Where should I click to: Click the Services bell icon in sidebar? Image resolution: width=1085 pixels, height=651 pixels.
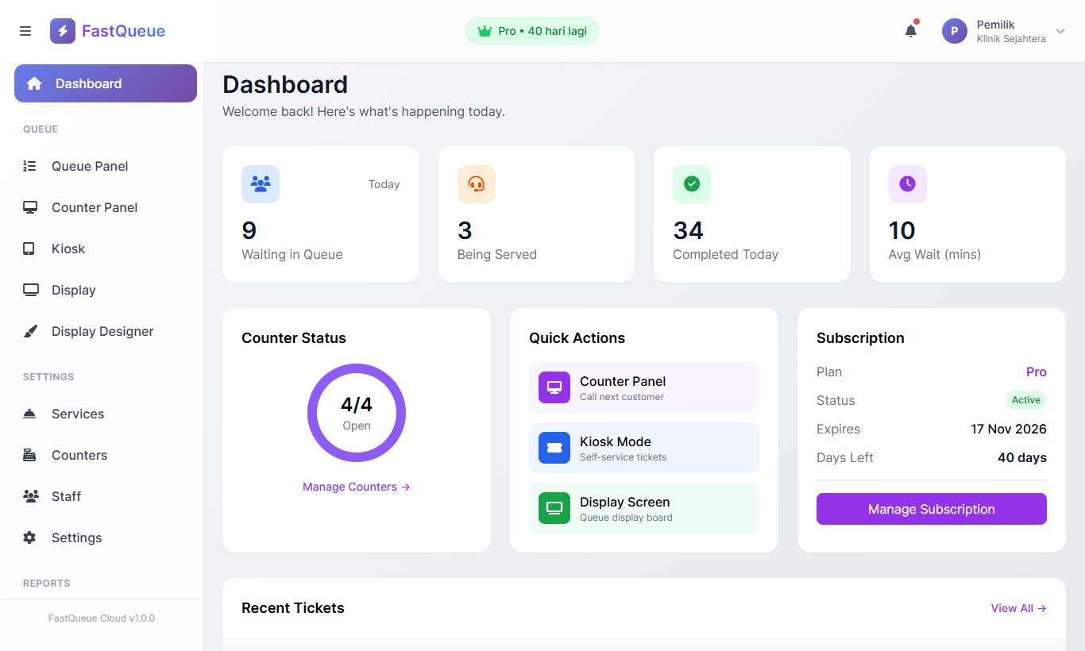(x=29, y=414)
